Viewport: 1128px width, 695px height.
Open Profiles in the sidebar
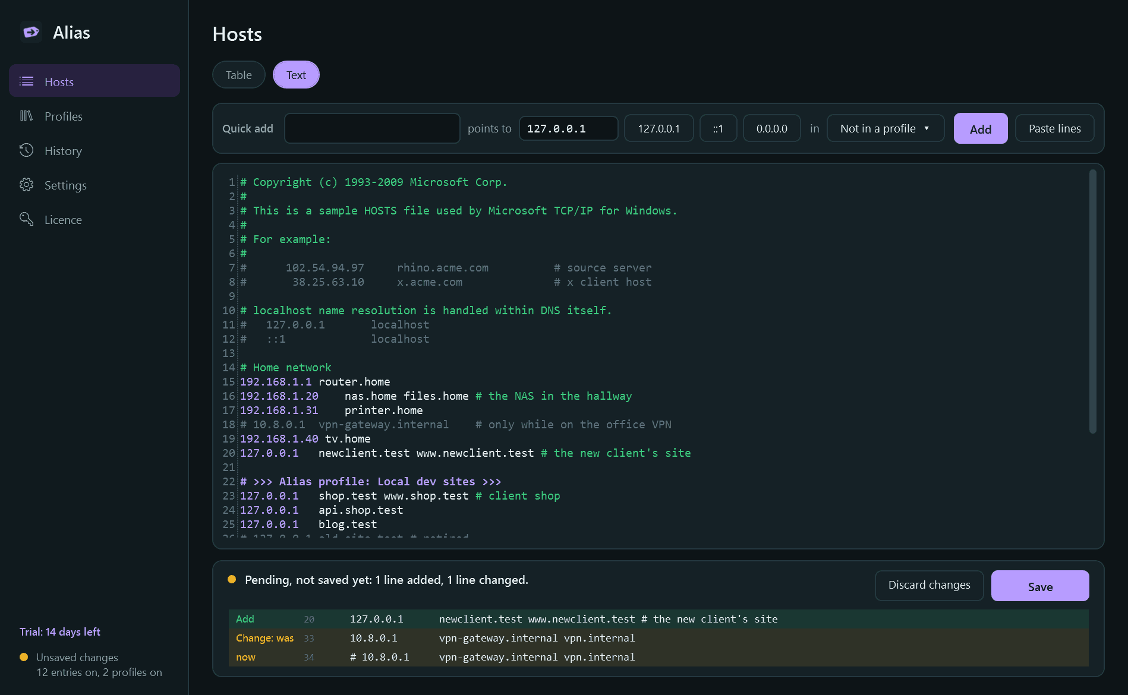tap(94, 116)
